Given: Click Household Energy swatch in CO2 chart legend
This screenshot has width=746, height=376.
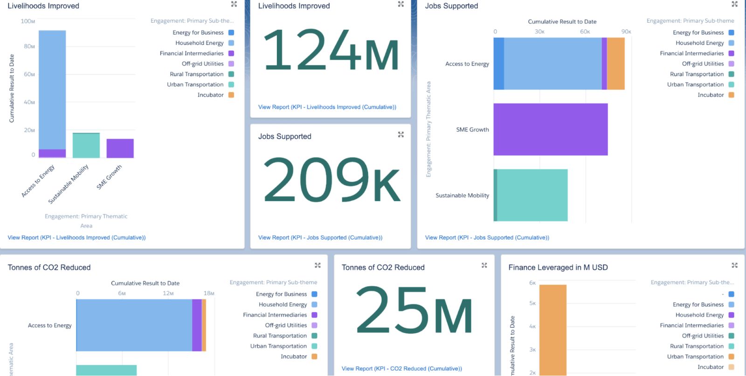Looking at the screenshot, I should pyautogui.click(x=314, y=305).
